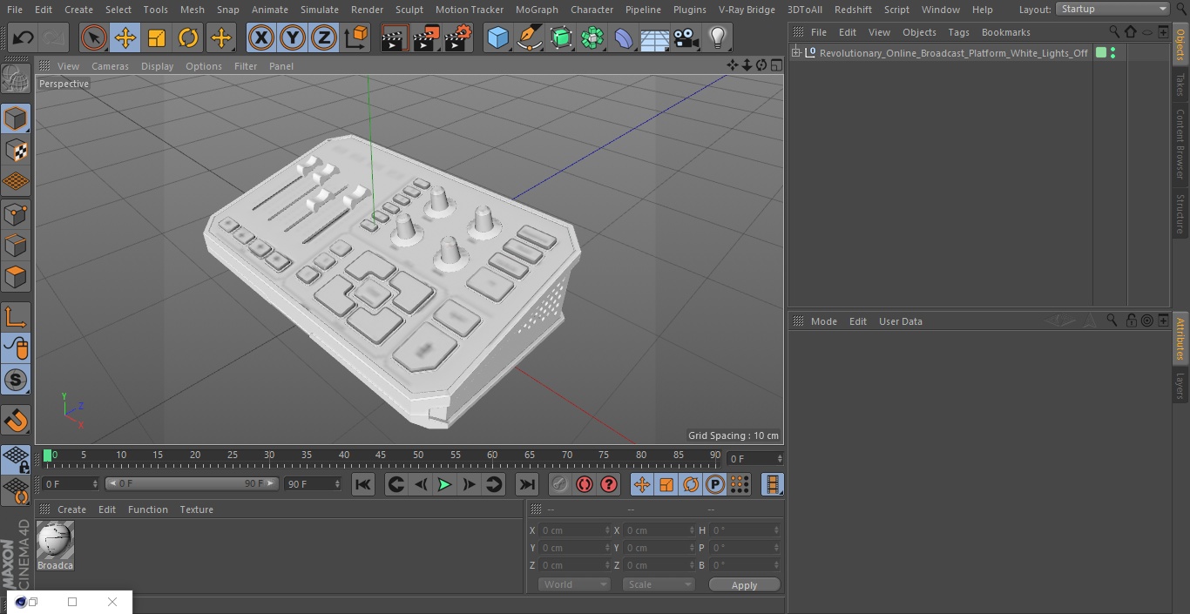Open Objects panel Bookmarks menu

[x=1005, y=32]
